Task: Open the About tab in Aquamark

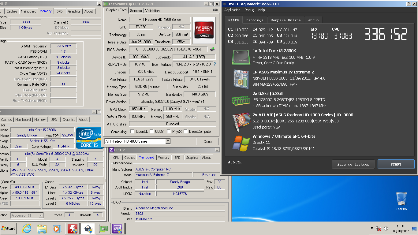Action: click(x=313, y=20)
